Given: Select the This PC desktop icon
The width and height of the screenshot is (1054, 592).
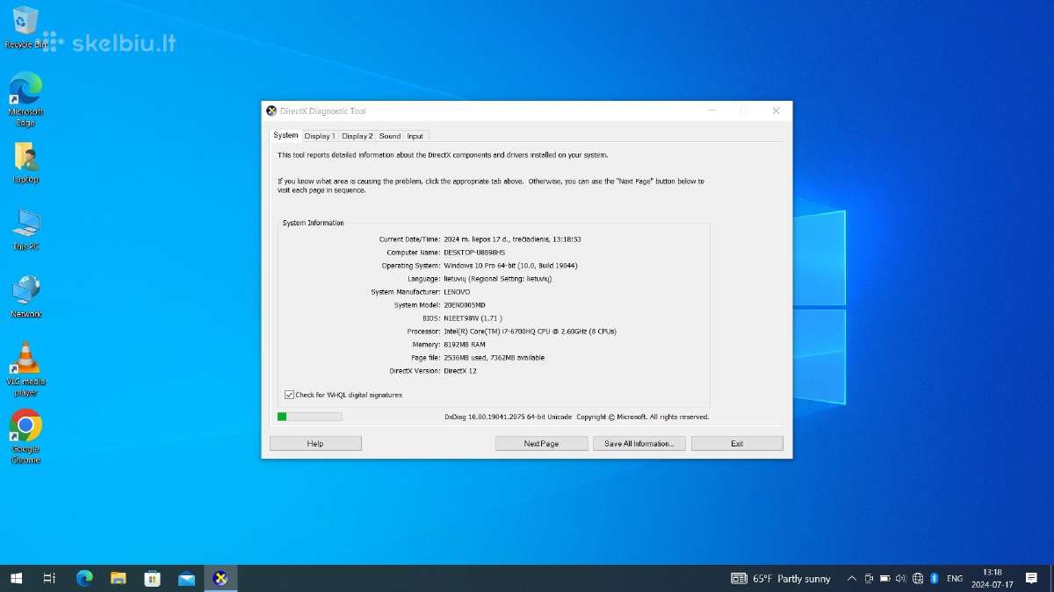Looking at the screenshot, I should coord(25,230).
